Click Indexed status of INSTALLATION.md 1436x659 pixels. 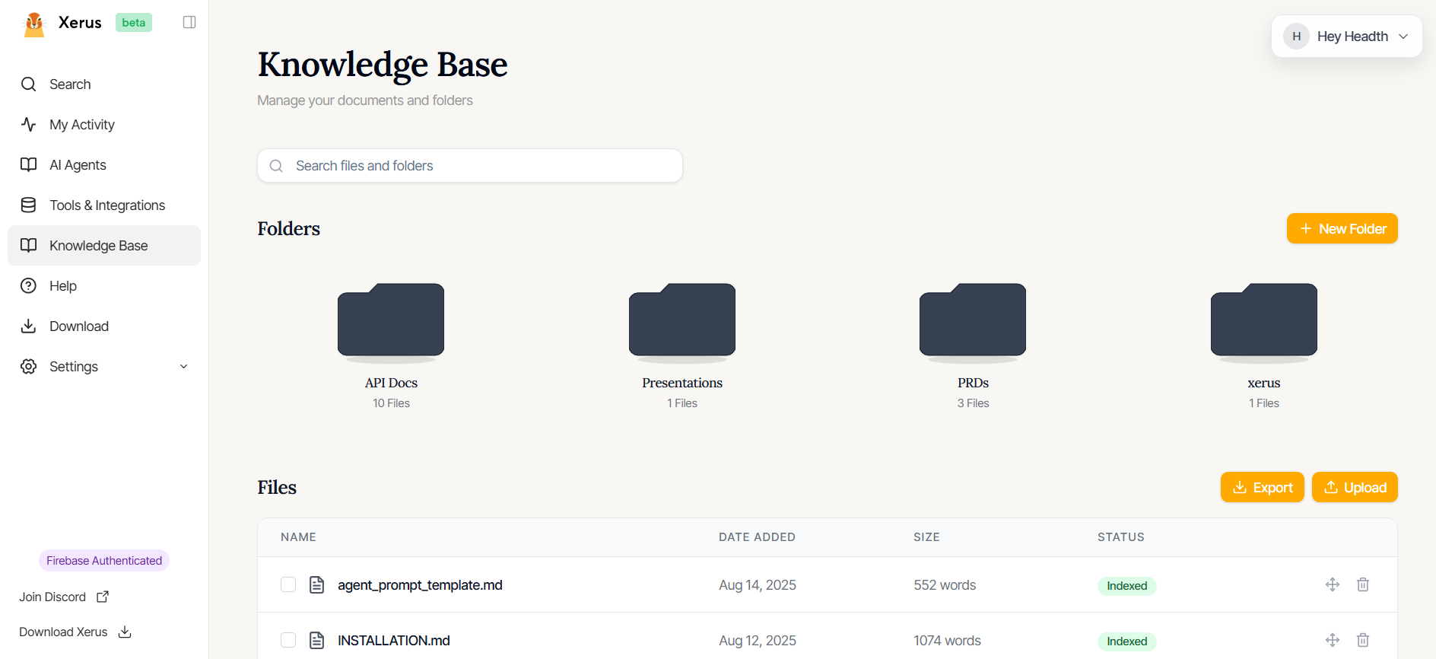click(1126, 641)
